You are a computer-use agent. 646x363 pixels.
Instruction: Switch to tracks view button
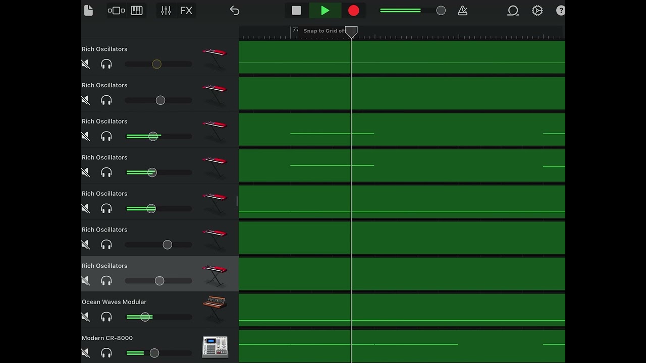coord(116,11)
